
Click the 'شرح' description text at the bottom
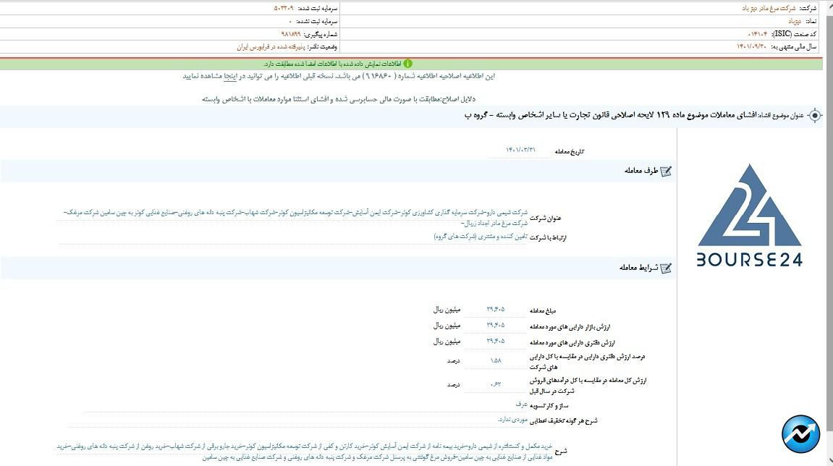pyautogui.click(x=305, y=452)
